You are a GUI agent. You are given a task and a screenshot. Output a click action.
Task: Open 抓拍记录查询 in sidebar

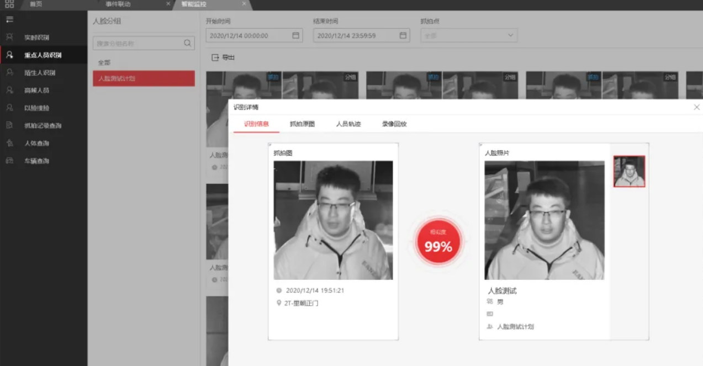pyautogui.click(x=43, y=126)
